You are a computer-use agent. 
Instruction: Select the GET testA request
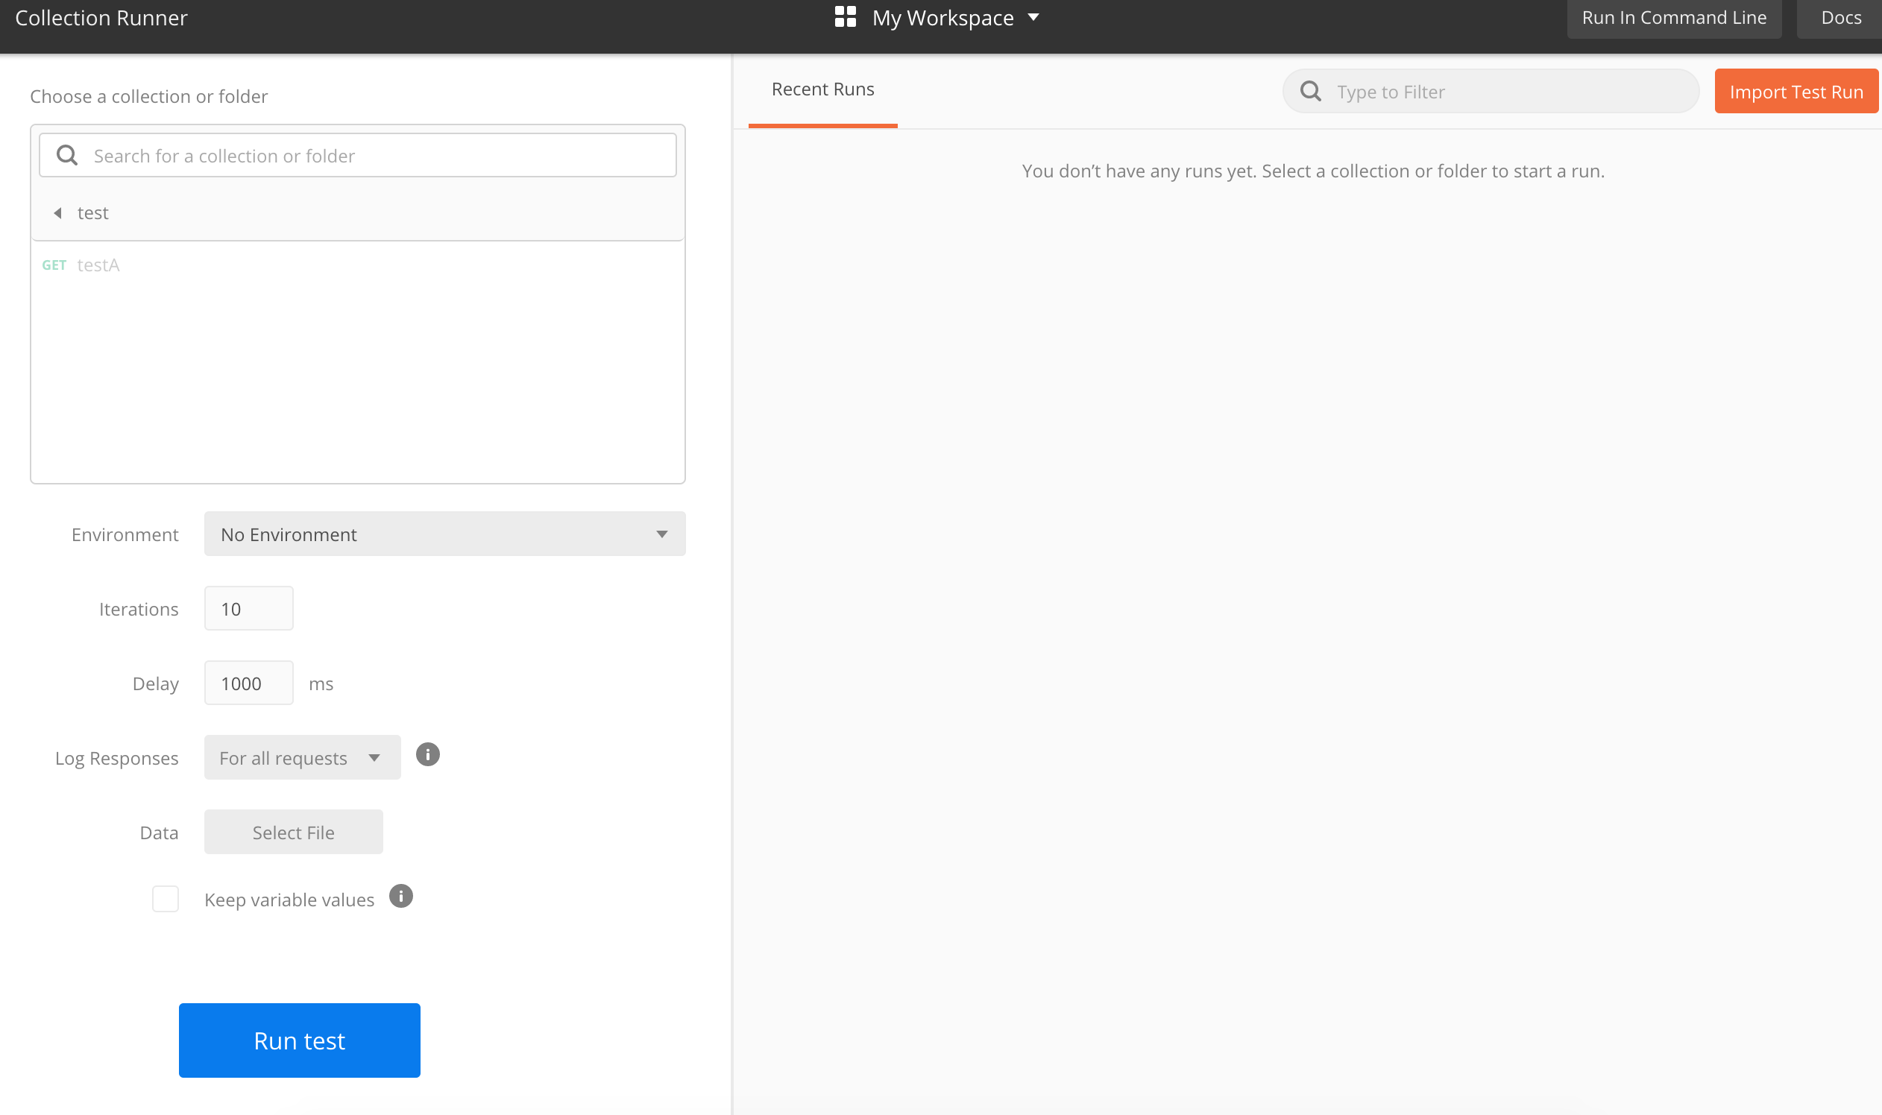(98, 265)
